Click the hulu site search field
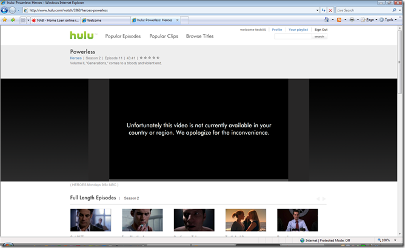 click(293, 36)
